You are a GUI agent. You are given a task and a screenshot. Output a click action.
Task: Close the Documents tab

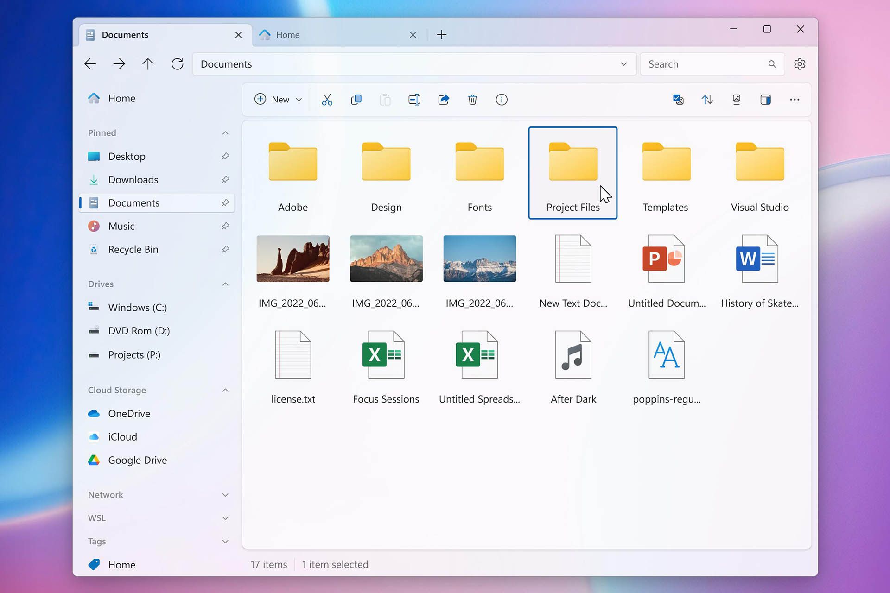(x=238, y=35)
